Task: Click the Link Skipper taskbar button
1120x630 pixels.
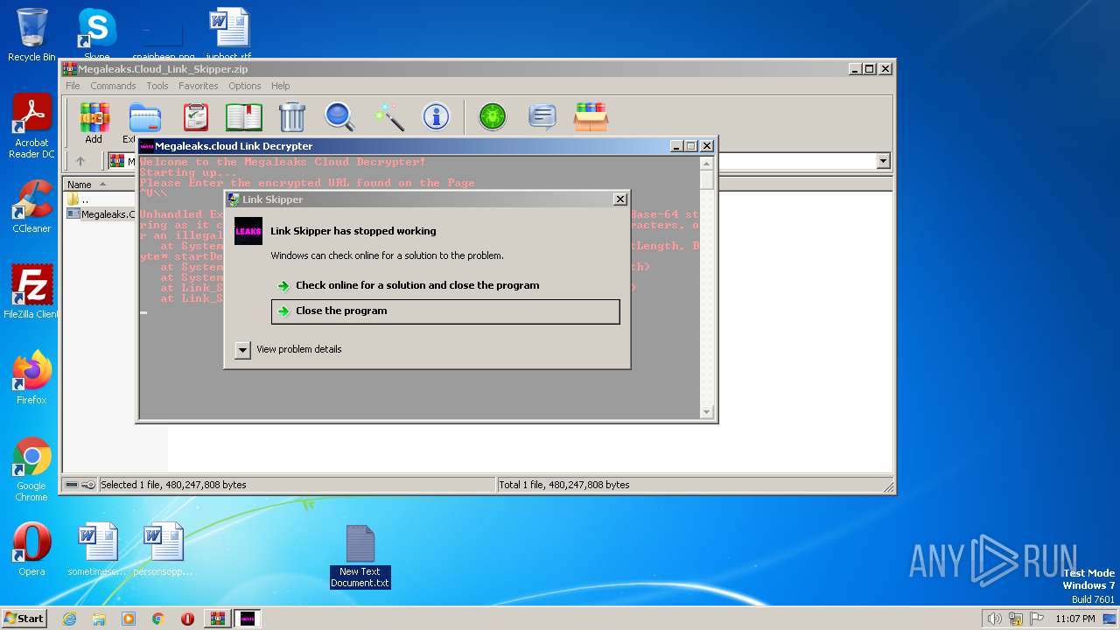Action: pos(248,619)
